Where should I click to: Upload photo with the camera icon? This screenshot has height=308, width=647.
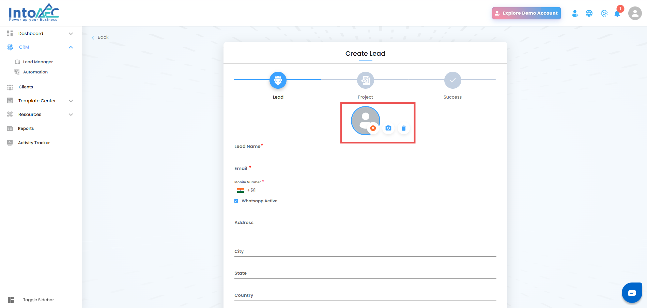[388, 128]
